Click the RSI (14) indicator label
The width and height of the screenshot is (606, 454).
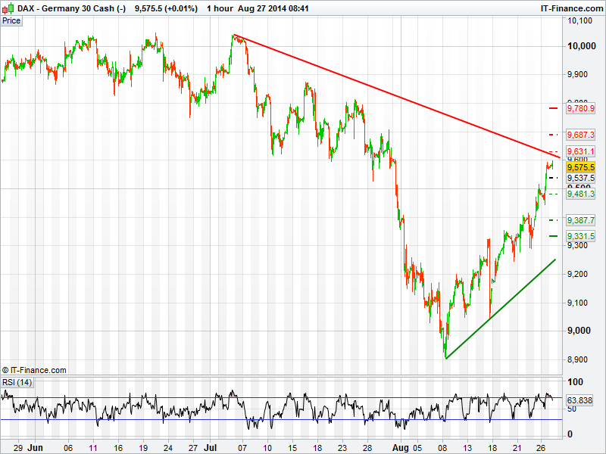tap(17, 383)
